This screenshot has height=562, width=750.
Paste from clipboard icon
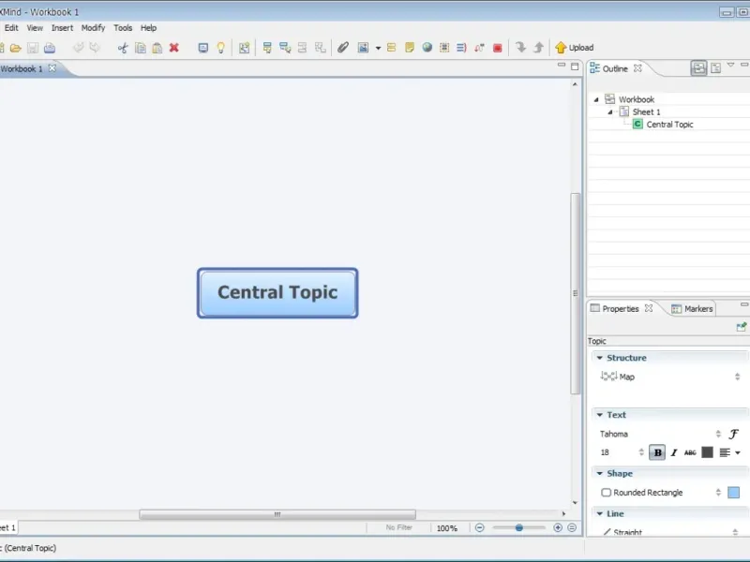(x=157, y=48)
